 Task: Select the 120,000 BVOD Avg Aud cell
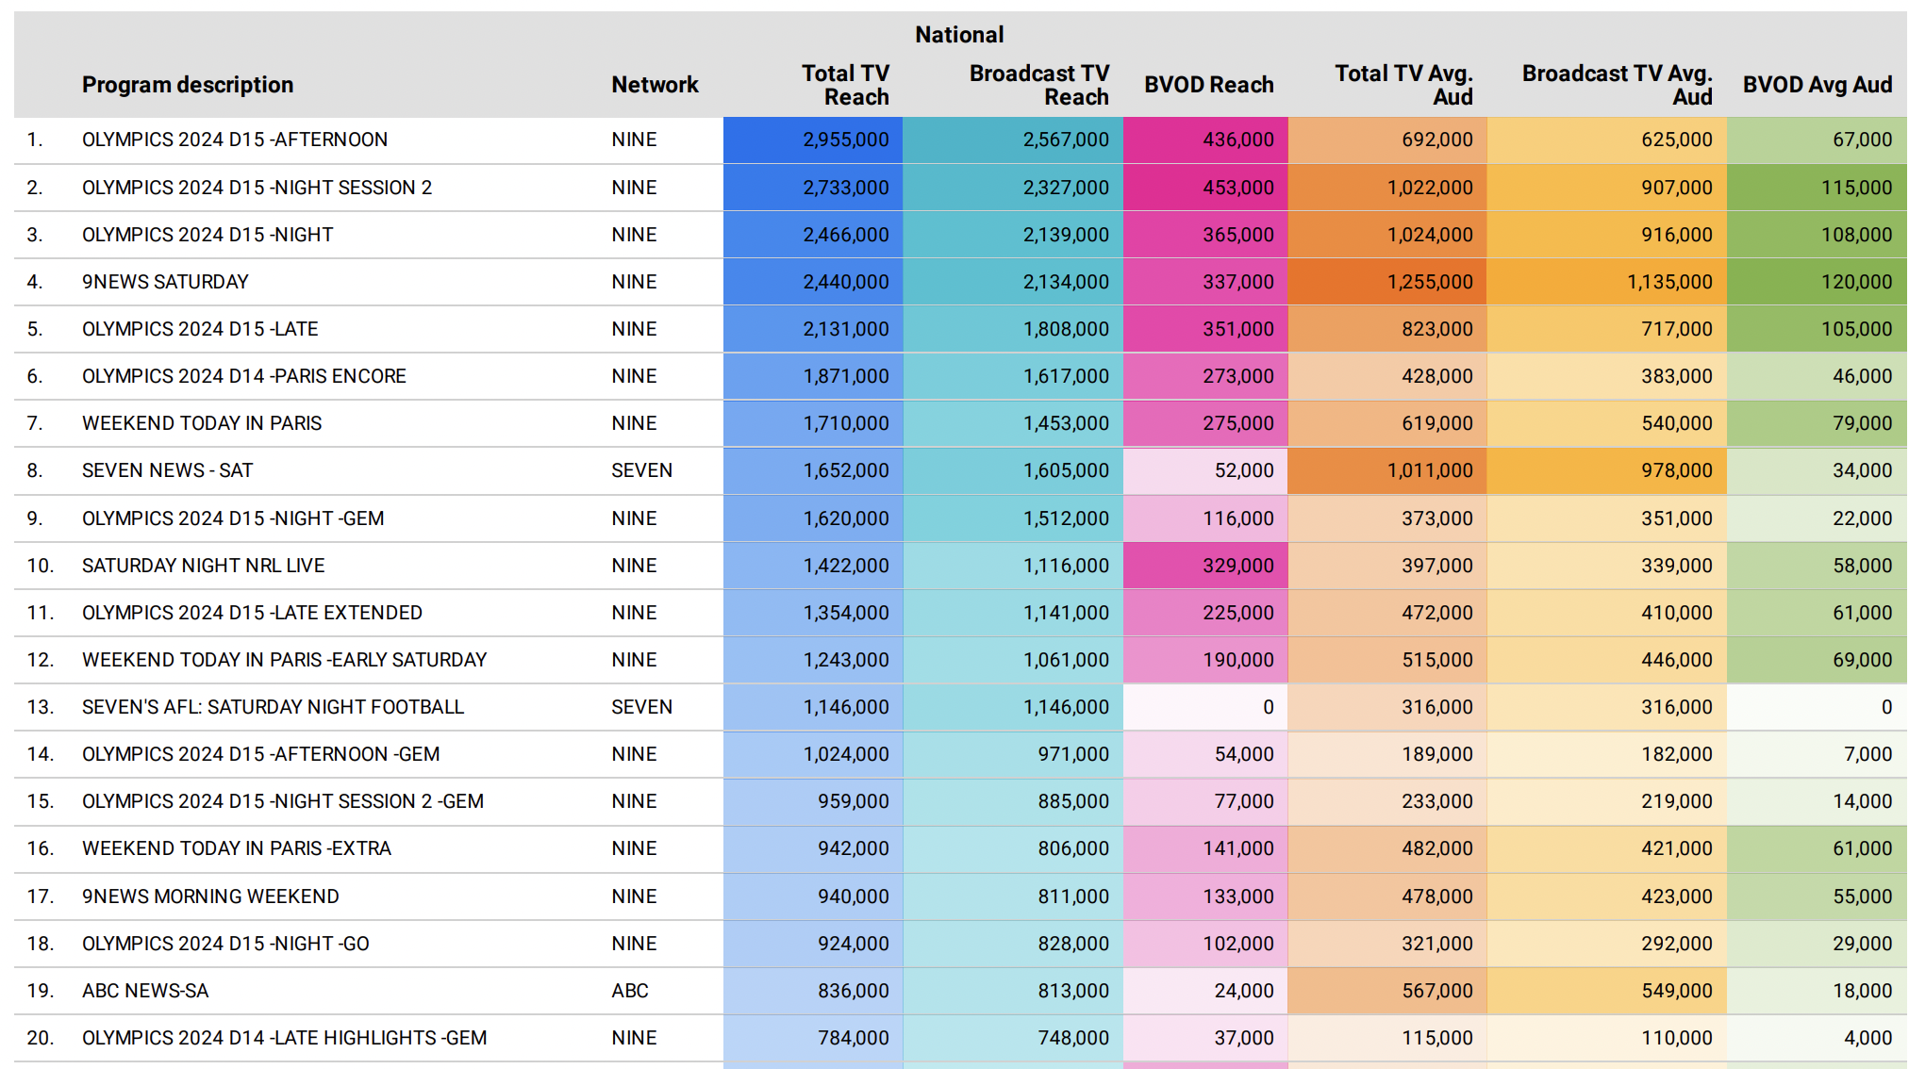pos(1817,282)
